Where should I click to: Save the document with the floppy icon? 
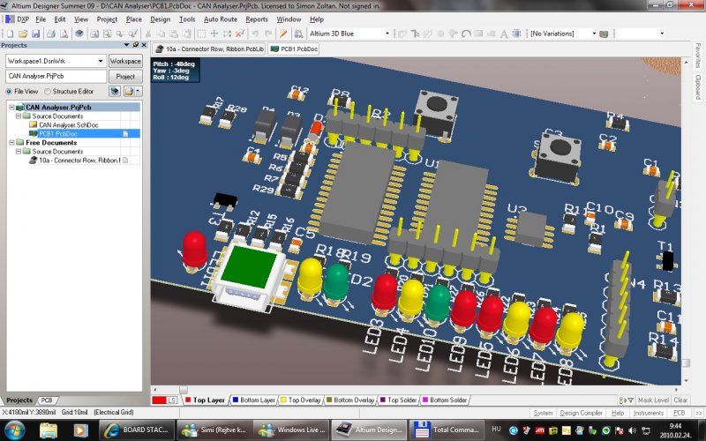tap(35, 34)
